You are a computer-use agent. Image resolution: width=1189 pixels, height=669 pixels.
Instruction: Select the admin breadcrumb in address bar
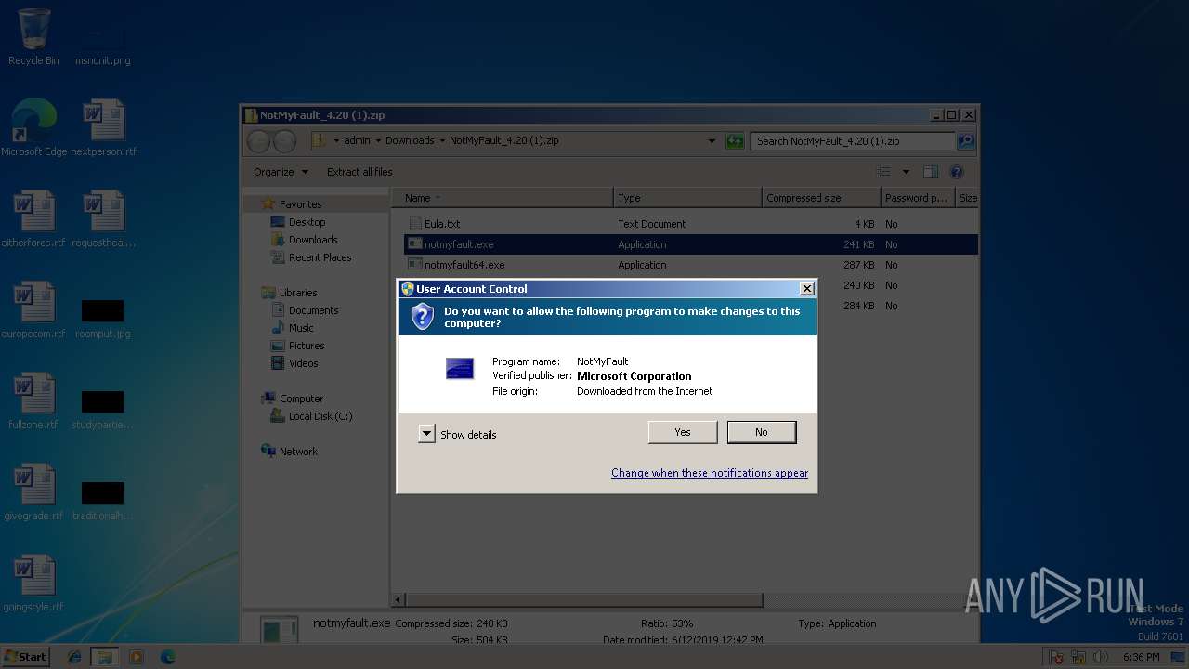click(x=357, y=141)
